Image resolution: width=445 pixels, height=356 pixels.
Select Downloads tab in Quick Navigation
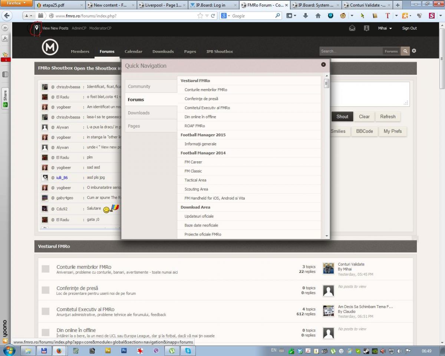click(x=151, y=113)
